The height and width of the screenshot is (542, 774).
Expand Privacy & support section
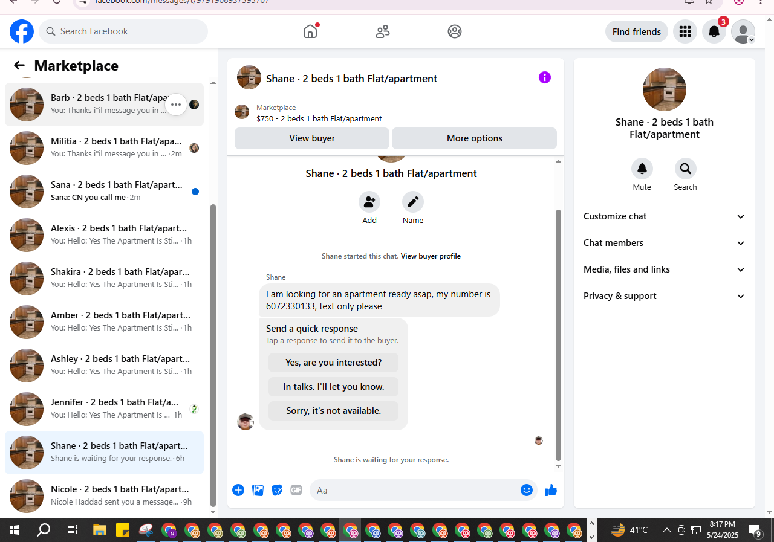tap(664, 296)
